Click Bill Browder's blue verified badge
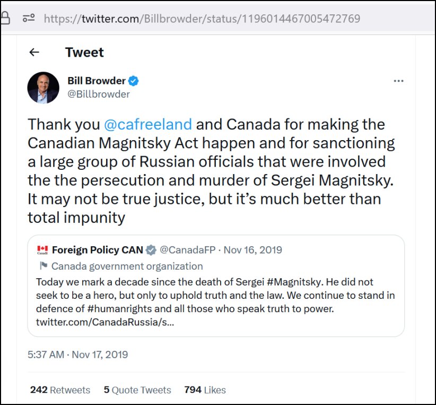Image resolution: width=436 pixels, height=405 pixels. [x=134, y=81]
